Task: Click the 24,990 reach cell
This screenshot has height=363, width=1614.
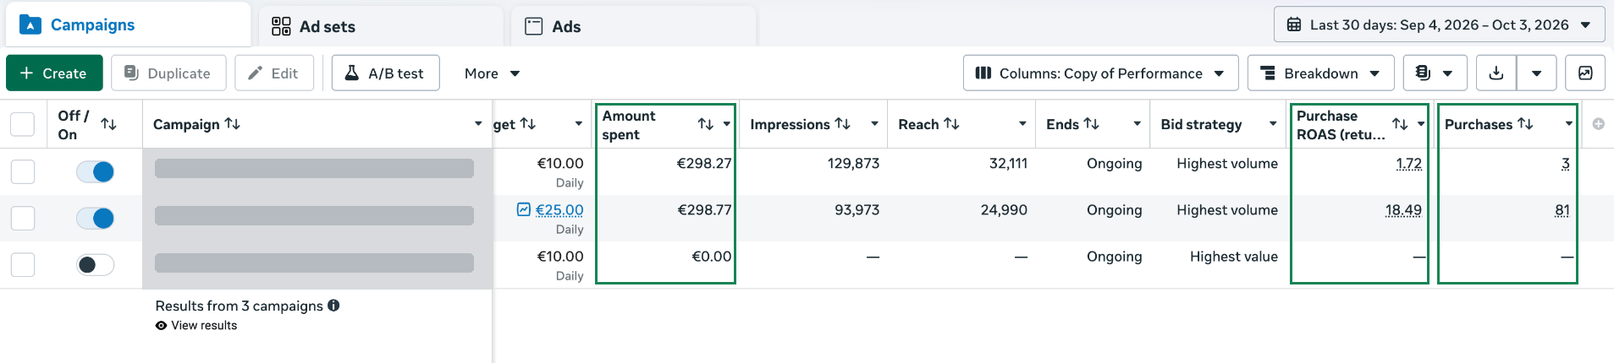Action: click(x=1004, y=210)
